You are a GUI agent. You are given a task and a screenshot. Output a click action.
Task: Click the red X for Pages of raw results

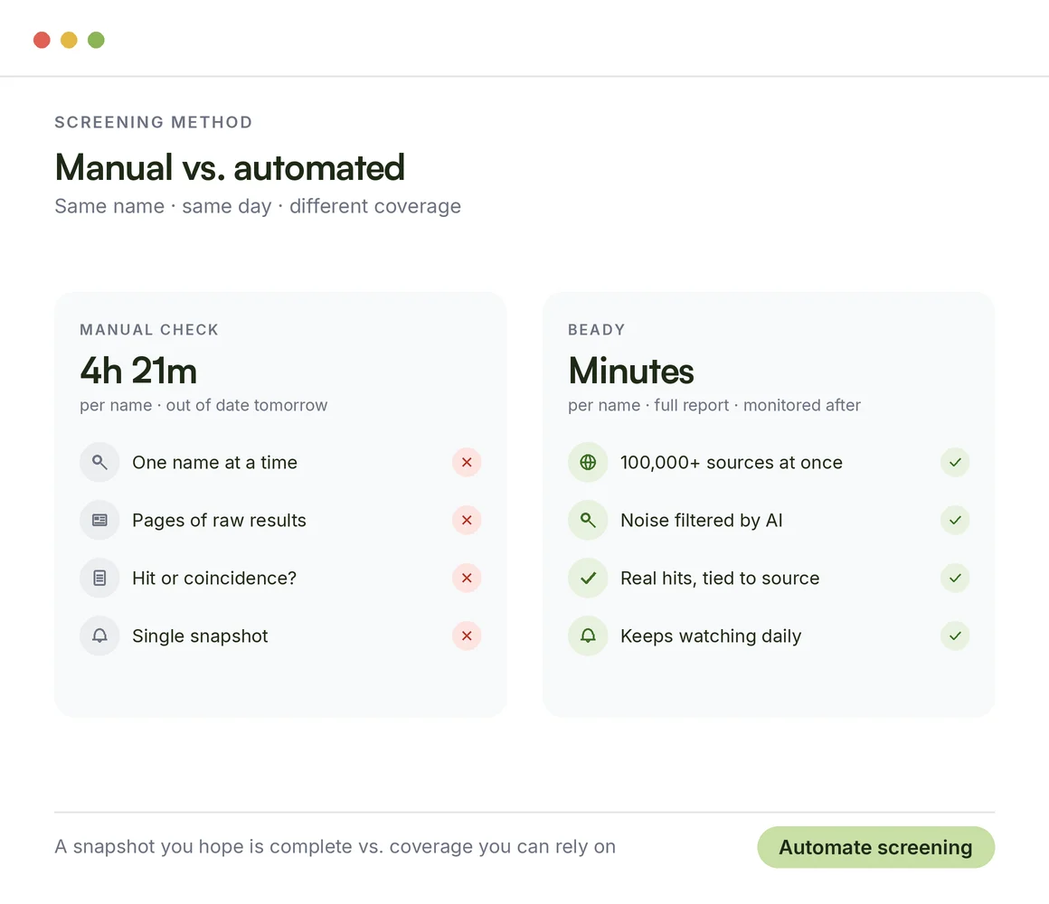tap(467, 520)
